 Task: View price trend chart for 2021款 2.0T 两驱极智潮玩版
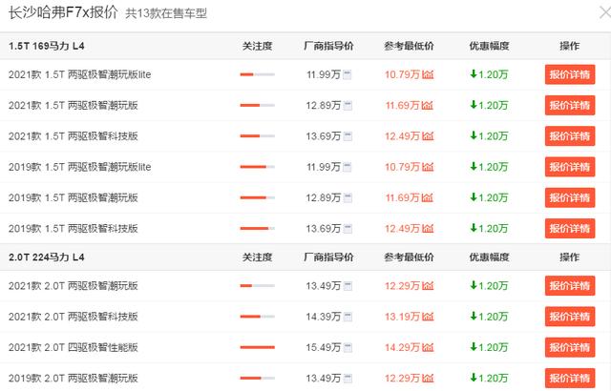tap(428, 286)
